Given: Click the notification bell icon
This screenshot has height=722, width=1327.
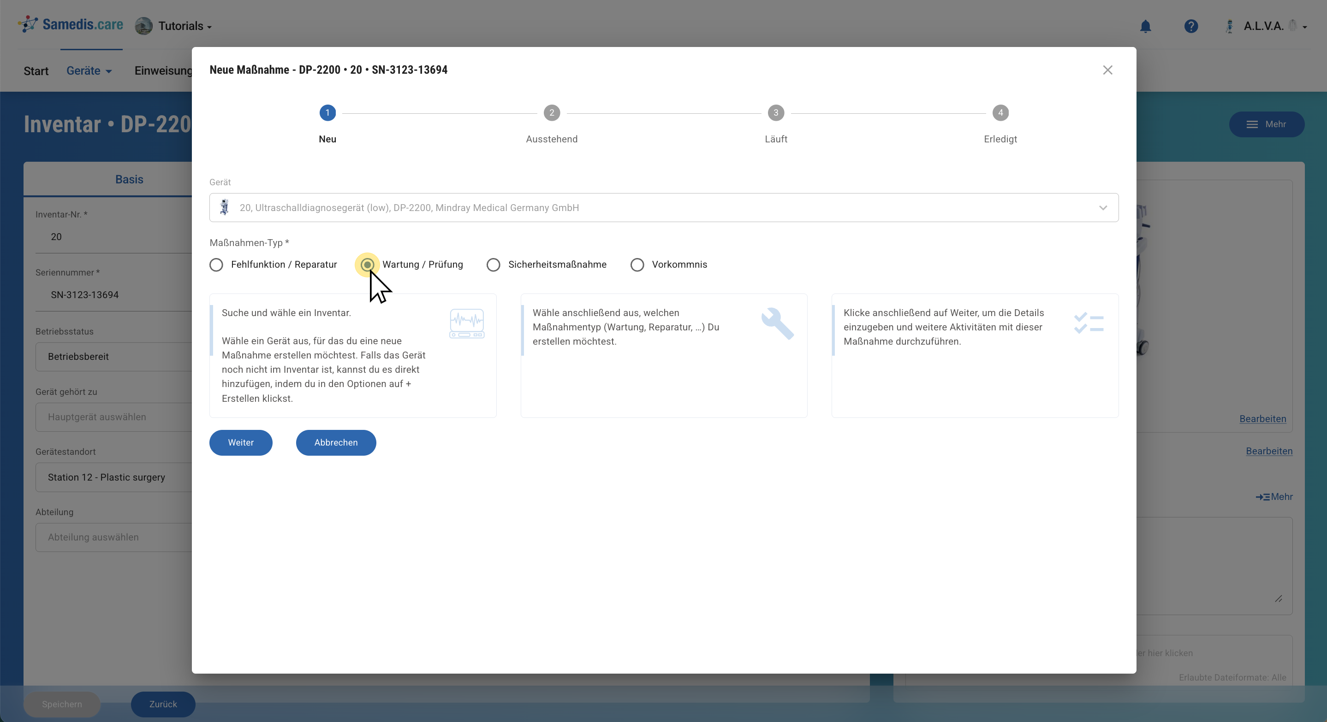Looking at the screenshot, I should (x=1145, y=26).
